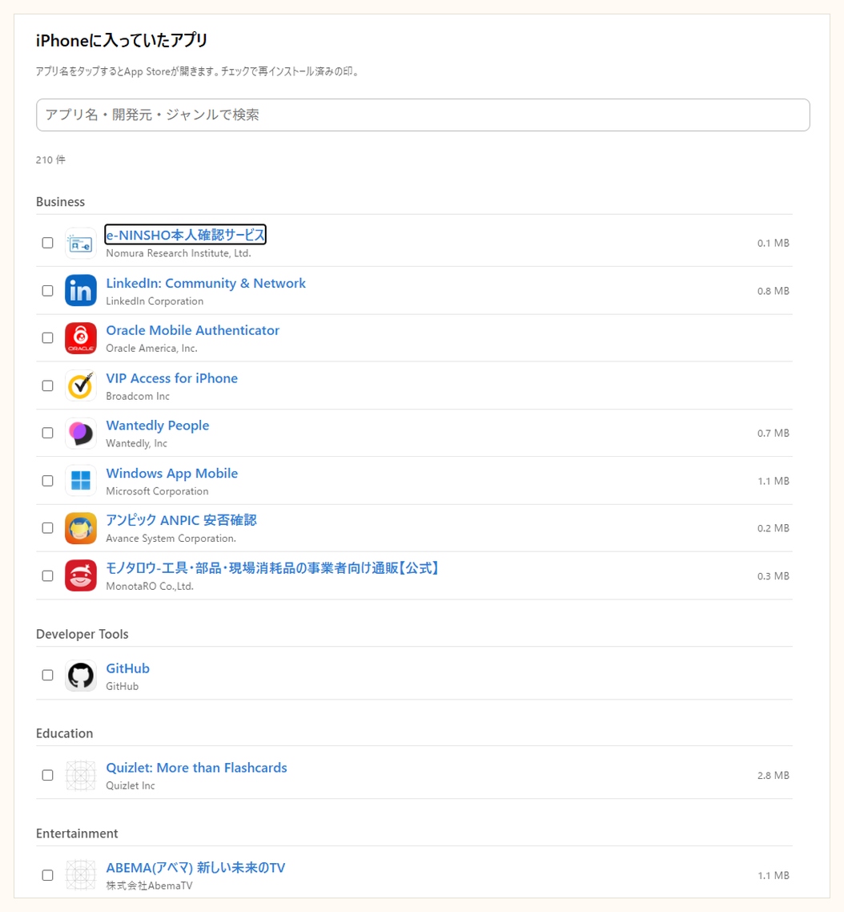
Task: Click the ANPIC app icon
Action: click(x=81, y=528)
